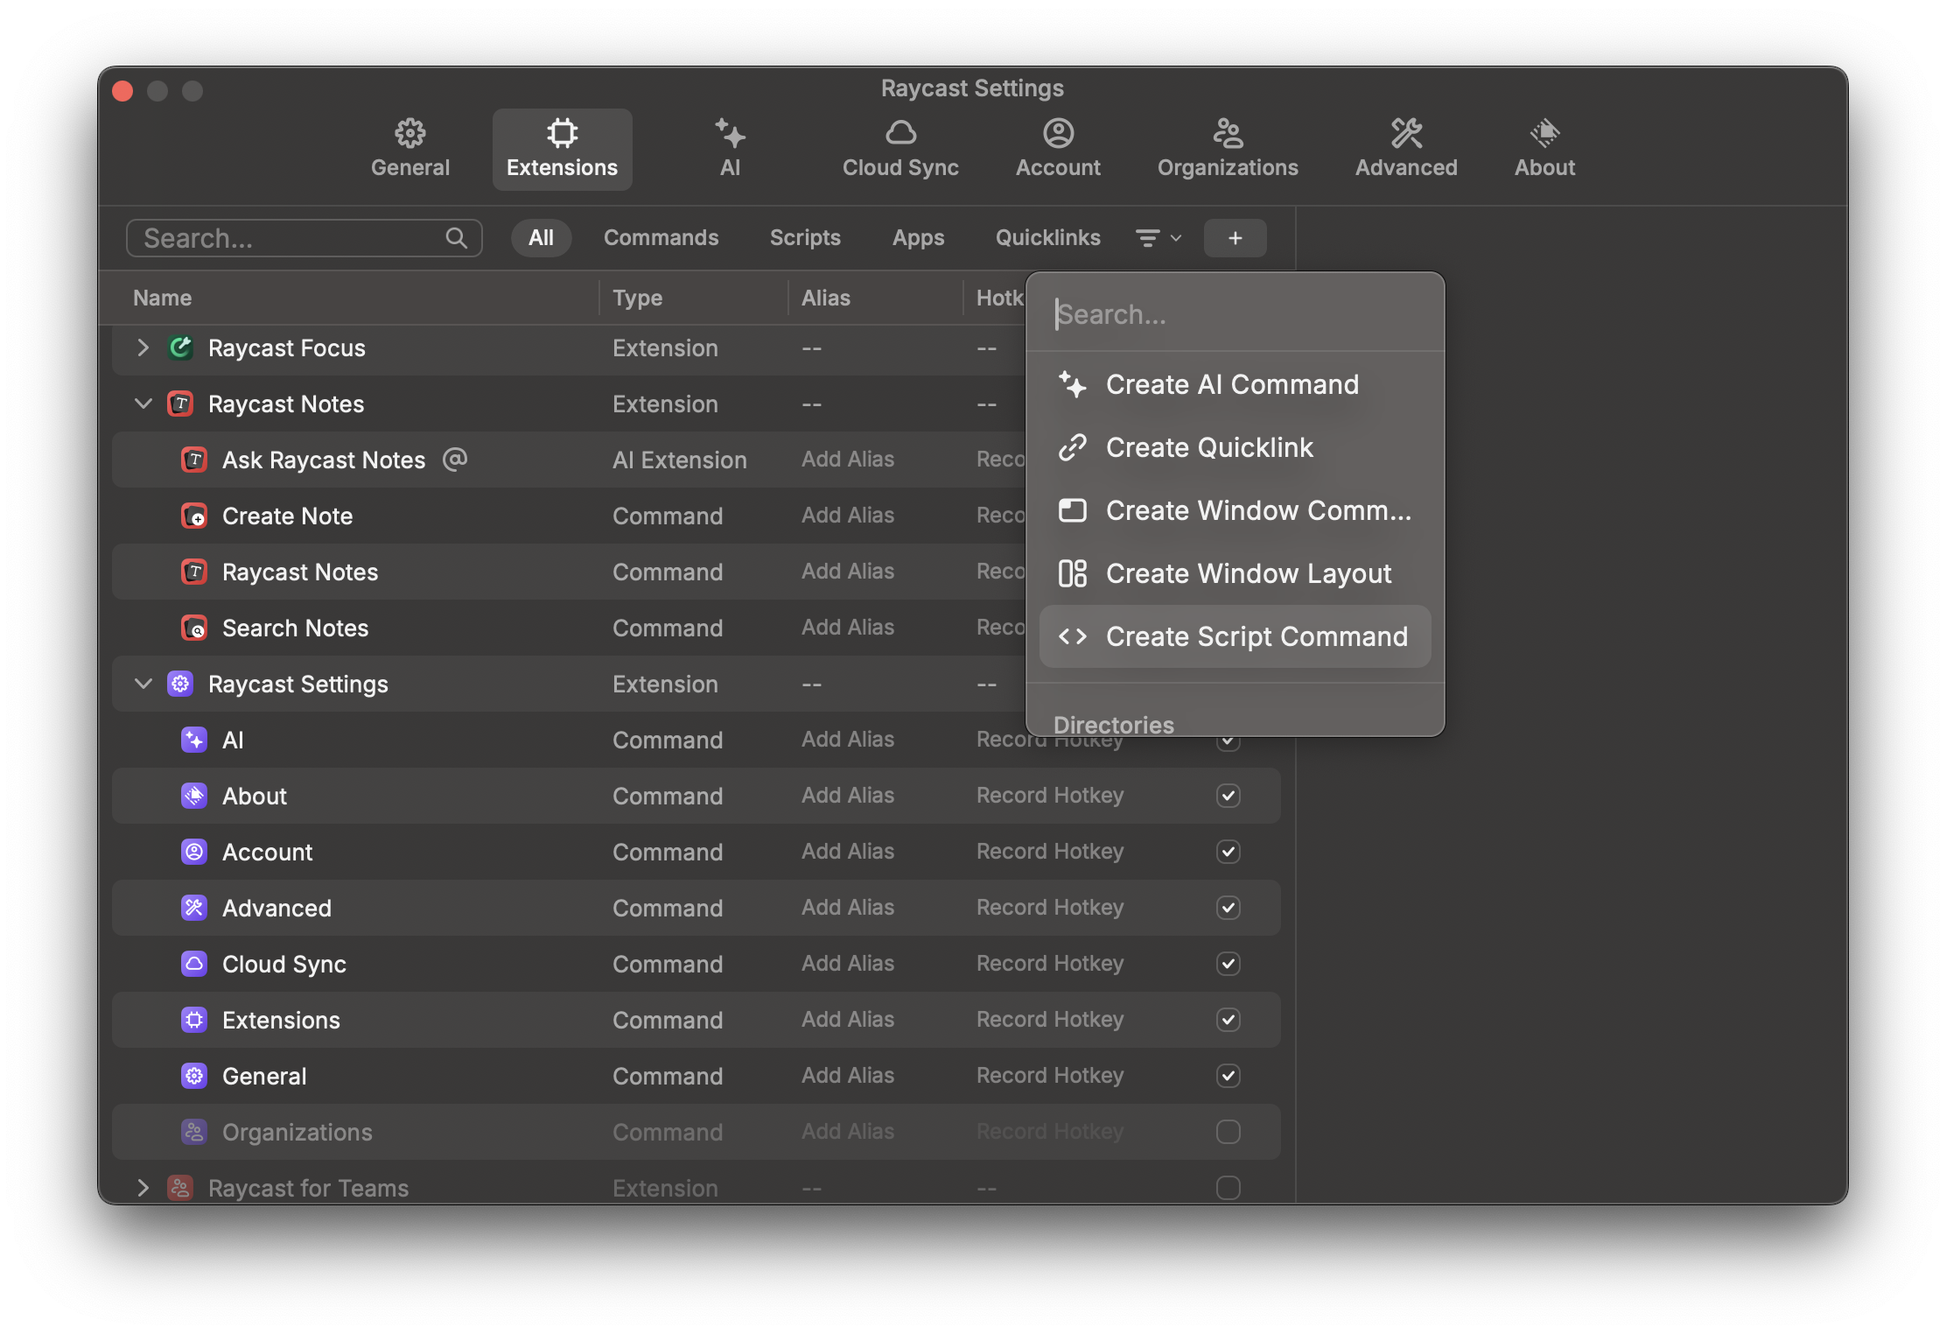Open the Advanced settings tab icon
The image size is (1946, 1334).
click(x=1406, y=134)
